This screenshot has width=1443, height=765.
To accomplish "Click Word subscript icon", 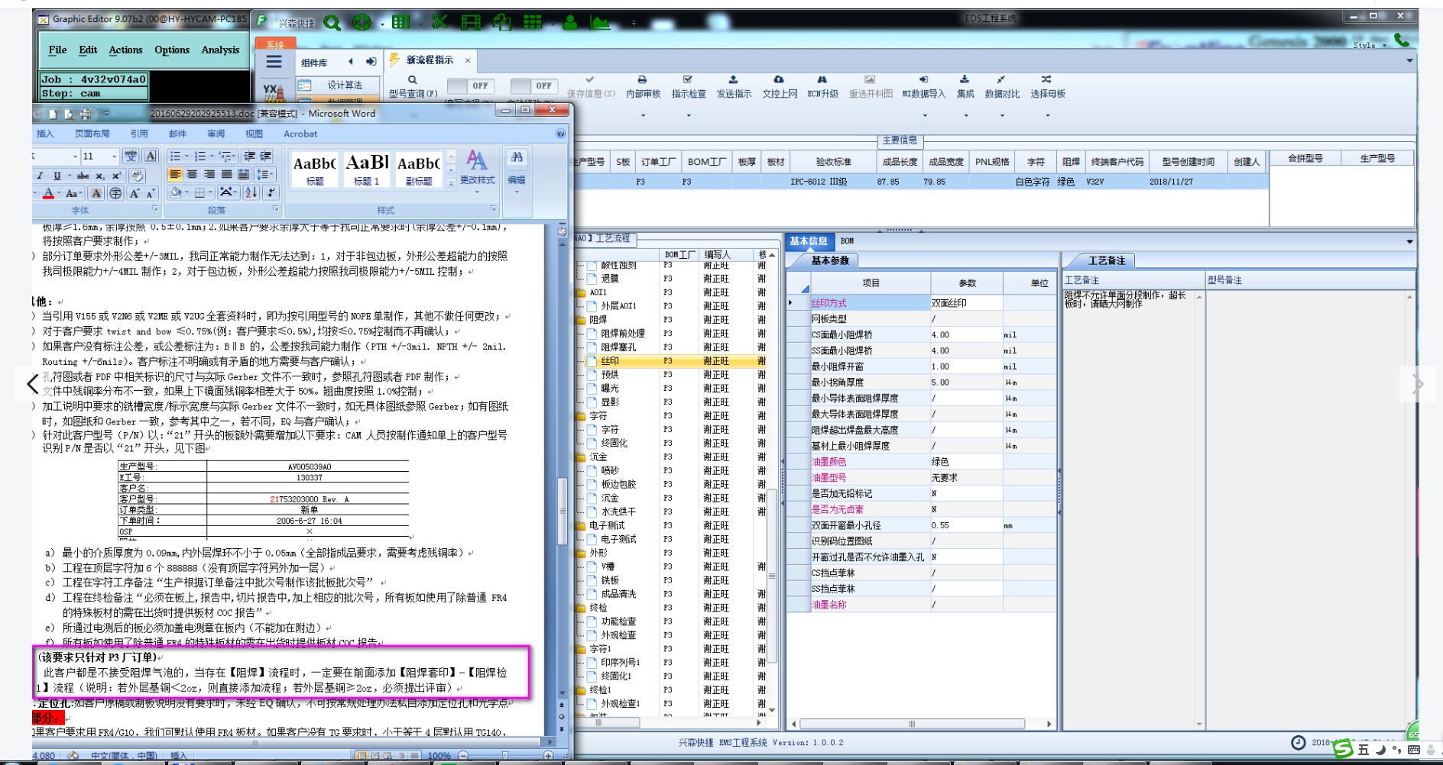I will pyautogui.click(x=100, y=175).
